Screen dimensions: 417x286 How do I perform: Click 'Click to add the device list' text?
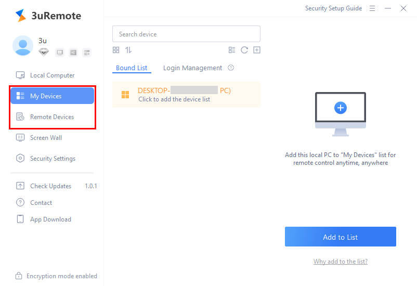tap(174, 99)
